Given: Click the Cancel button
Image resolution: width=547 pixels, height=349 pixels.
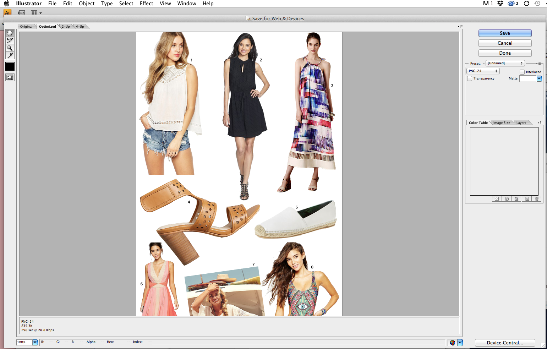Looking at the screenshot, I should (505, 43).
